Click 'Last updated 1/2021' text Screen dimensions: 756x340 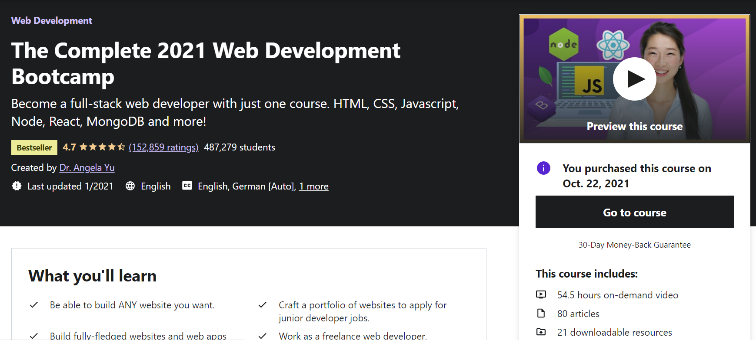pos(70,186)
